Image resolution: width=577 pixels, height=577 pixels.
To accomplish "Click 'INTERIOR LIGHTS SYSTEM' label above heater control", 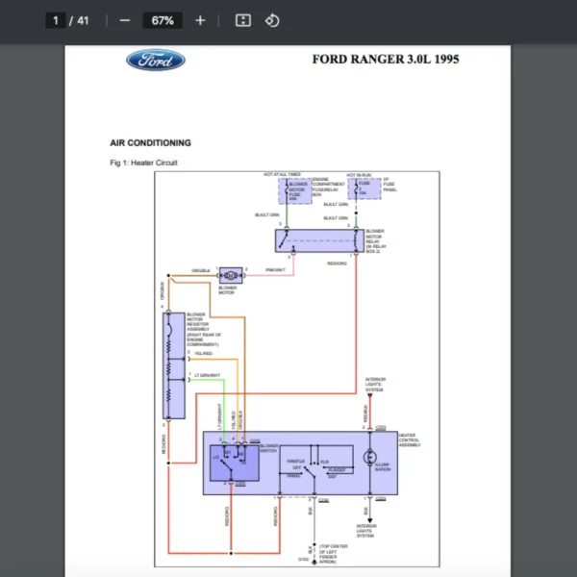I will tap(375, 384).
